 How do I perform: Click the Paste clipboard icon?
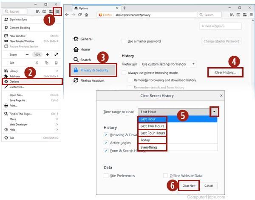pos(56,63)
